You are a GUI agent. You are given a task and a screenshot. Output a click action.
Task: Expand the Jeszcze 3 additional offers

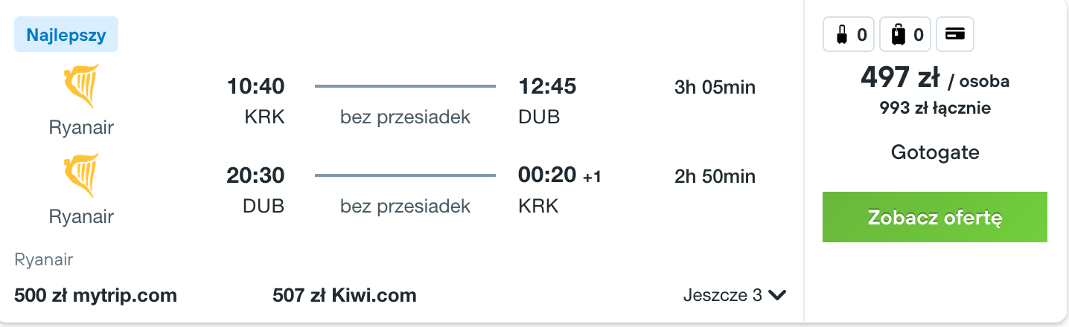coord(735,296)
